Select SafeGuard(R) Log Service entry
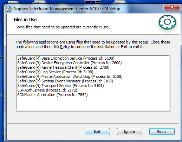The width and height of the screenshot is (182, 142). point(55,72)
